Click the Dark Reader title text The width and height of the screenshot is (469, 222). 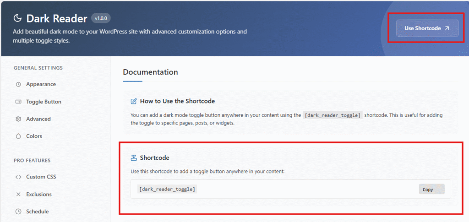click(x=56, y=18)
